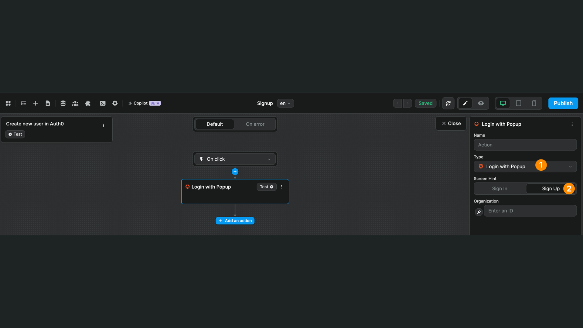Open the pages panel icon

(x=48, y=103)
